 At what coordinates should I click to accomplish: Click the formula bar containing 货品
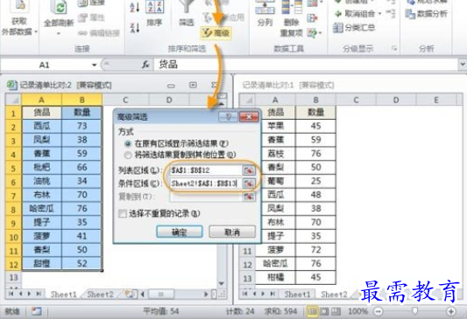click(306, 65)
